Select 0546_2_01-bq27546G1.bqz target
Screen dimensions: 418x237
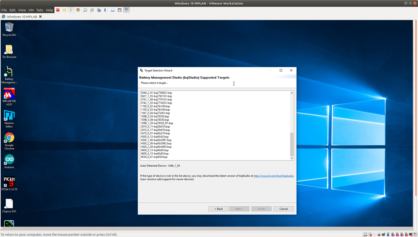156,93
